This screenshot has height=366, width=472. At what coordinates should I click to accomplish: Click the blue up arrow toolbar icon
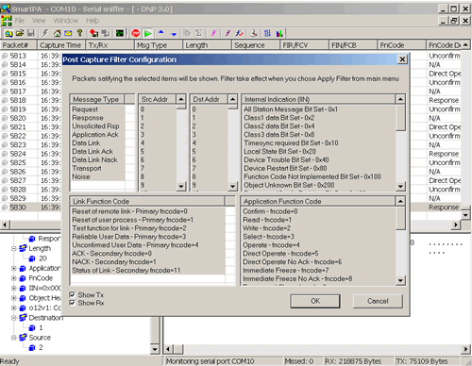(x=161, y=32)
